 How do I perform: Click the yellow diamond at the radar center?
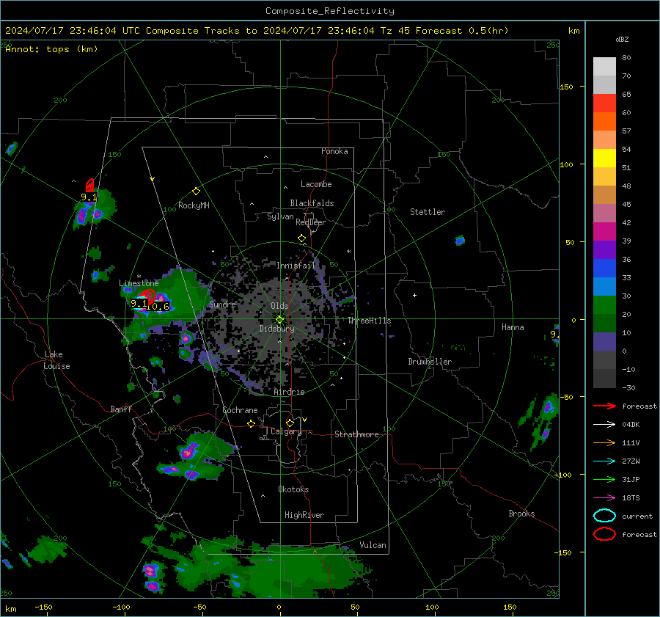(280, 320)
